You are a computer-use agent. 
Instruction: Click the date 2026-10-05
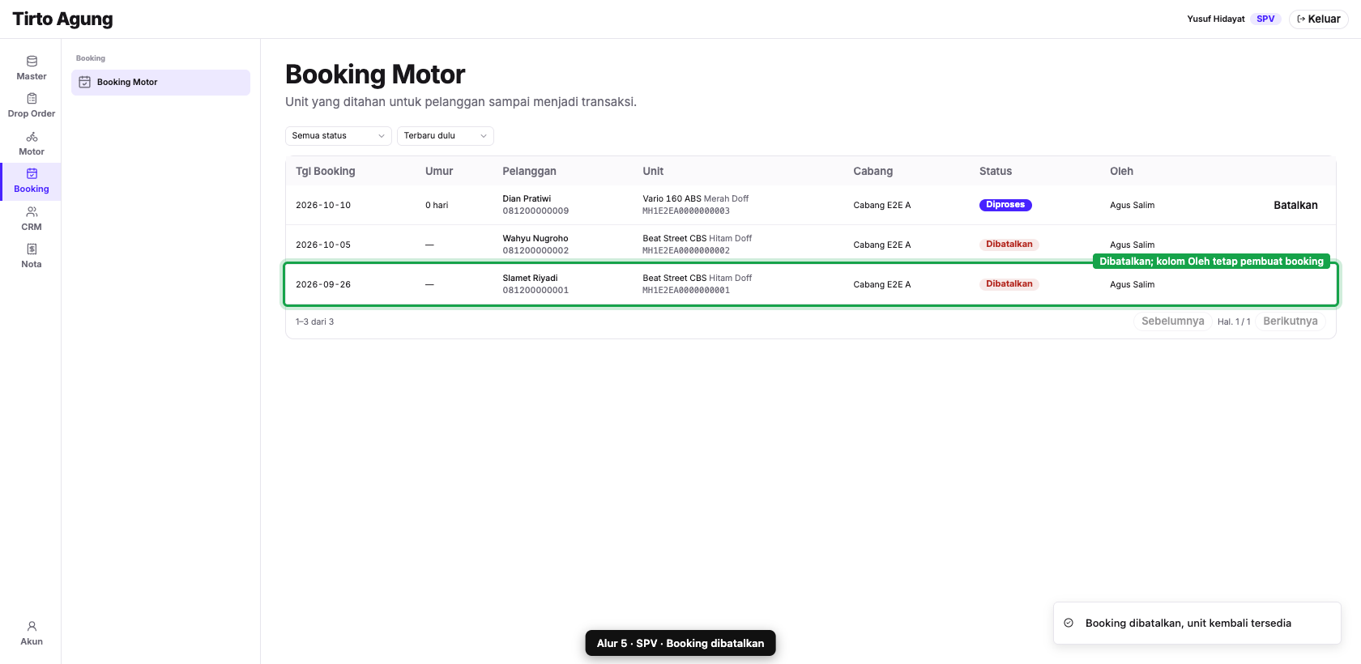tap(323, 245)
